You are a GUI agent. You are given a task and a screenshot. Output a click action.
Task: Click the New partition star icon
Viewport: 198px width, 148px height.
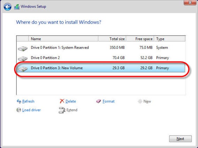[x=140, y=101]
